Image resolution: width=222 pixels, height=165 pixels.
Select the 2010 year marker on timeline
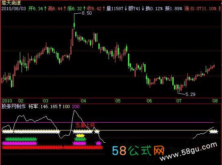click(x=7, y=101)
